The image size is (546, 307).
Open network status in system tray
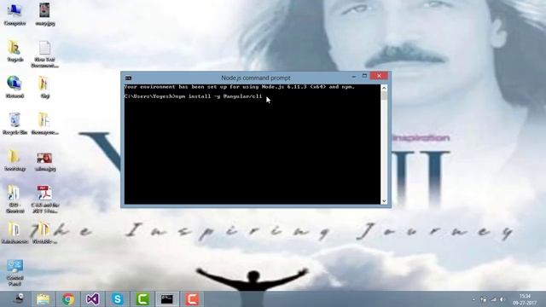point(493,299)
